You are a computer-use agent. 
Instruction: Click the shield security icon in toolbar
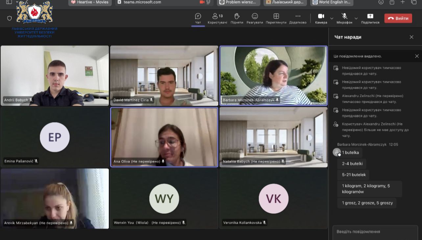pyautogui.click(x=10, y=18)
